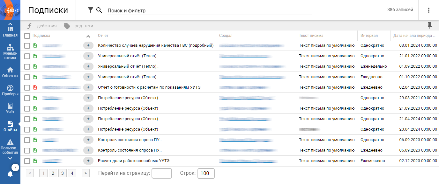Check row dated 01.09.2022
439x184 pixels.
[x=27, y=67]
